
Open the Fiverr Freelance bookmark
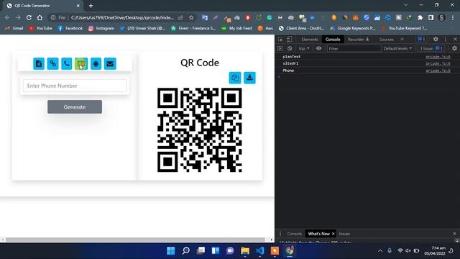pyautogui.click(x=193, y=28)
